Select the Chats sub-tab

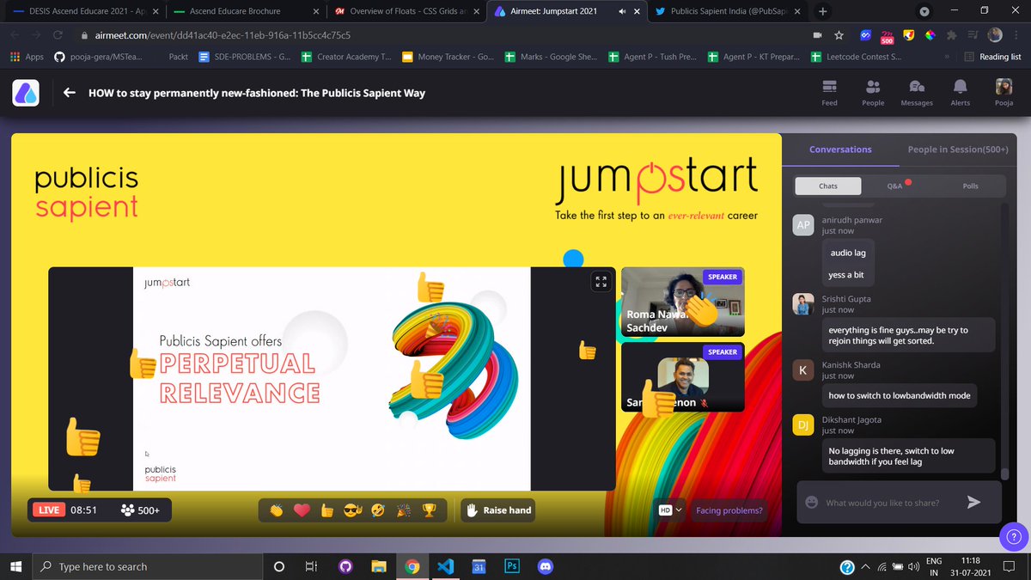[x=828, y=186]
